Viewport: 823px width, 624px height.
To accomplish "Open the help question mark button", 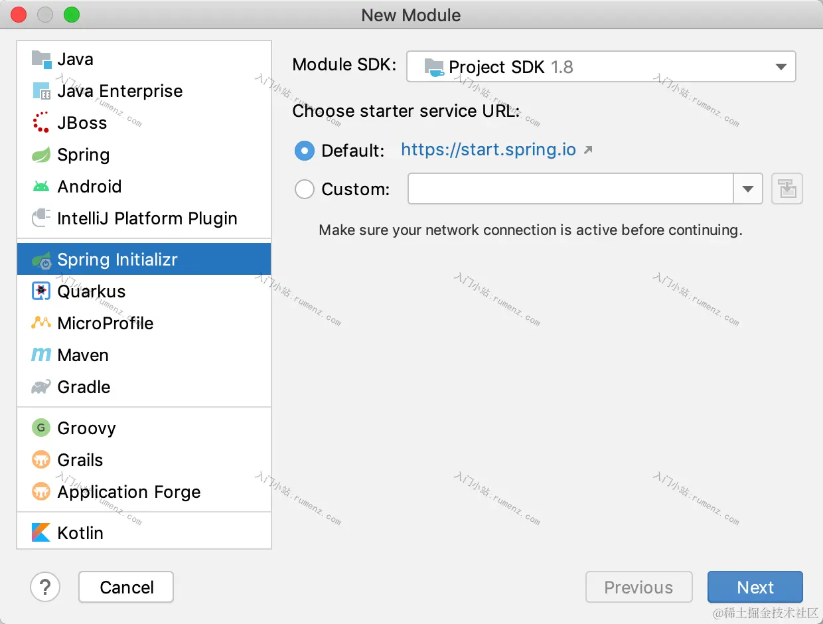I will click(45, 587).
